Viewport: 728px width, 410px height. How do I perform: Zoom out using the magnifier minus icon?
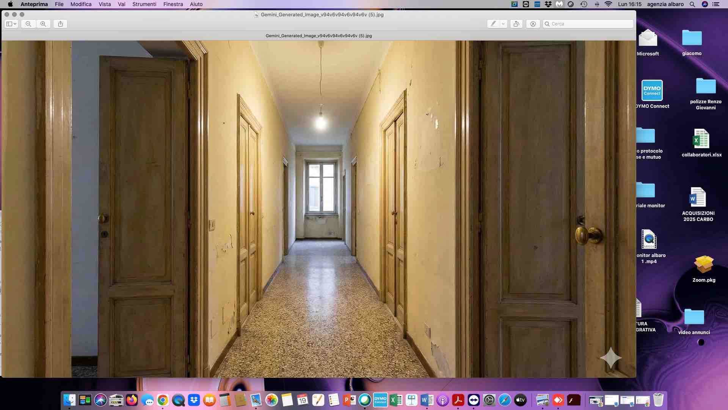click(x=28, y=24)
